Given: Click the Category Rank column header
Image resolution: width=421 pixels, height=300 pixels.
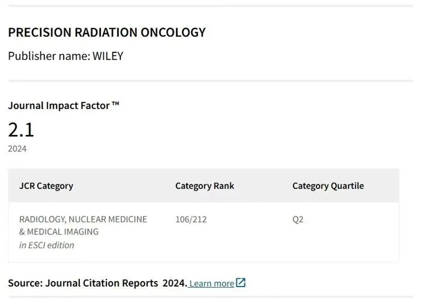Looking at the screenshot, I should 205,186.
